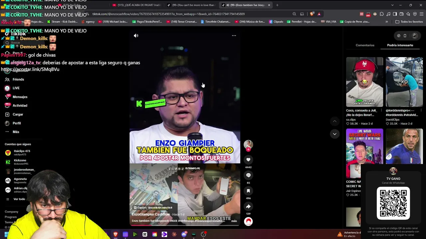The width and height of the screenshot is (426, 239).
Task: Follow the creator via the avatar plus badge
Action: [248, 150]
